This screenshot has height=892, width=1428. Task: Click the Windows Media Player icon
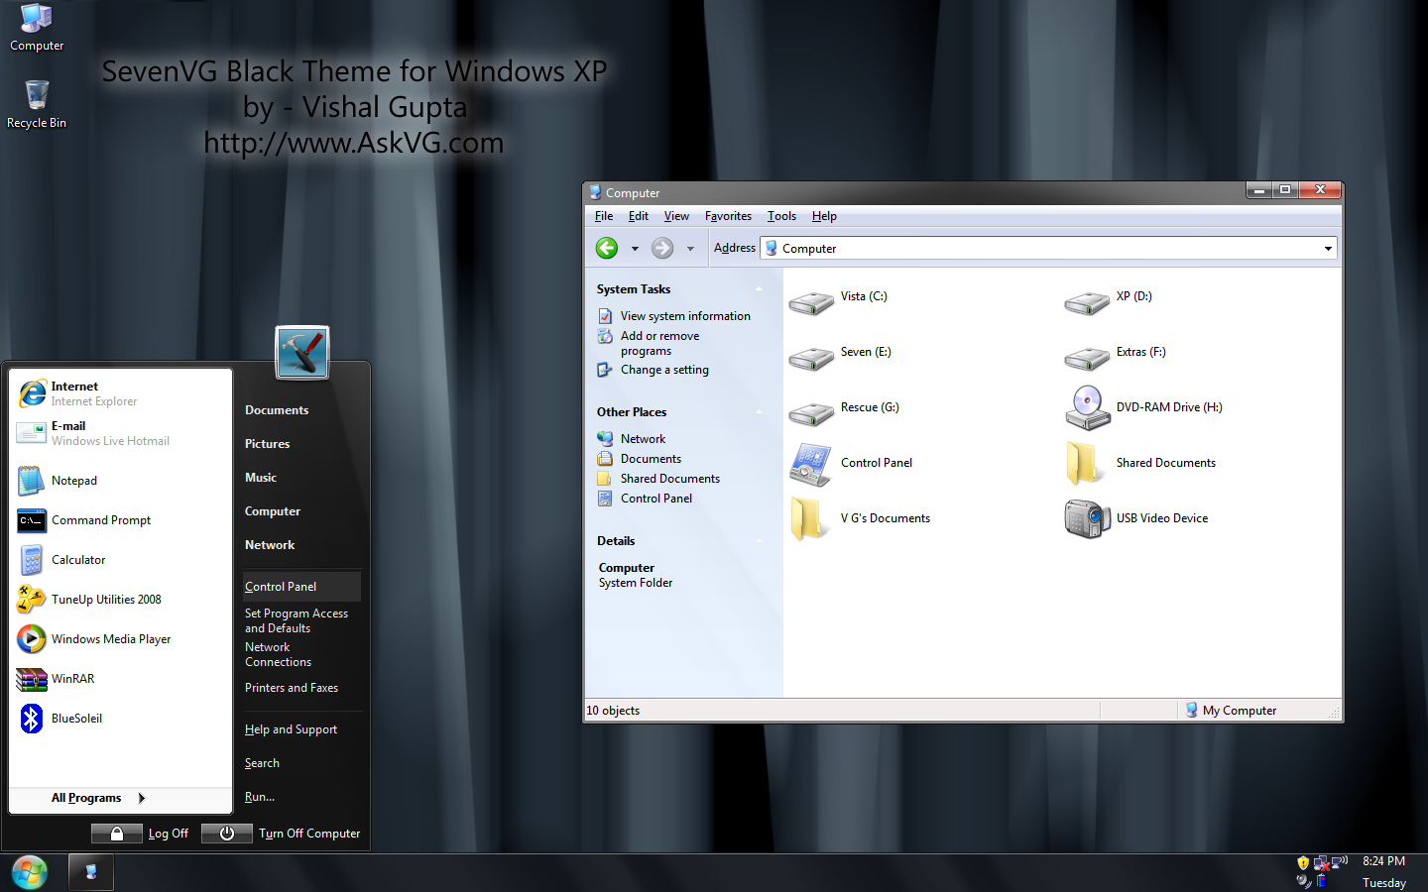[32, 639]
